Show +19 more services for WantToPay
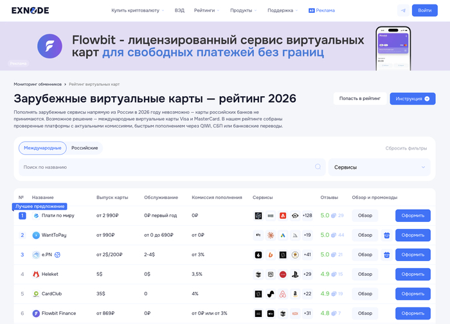The image size is (450, 324). tap(307, 235)
